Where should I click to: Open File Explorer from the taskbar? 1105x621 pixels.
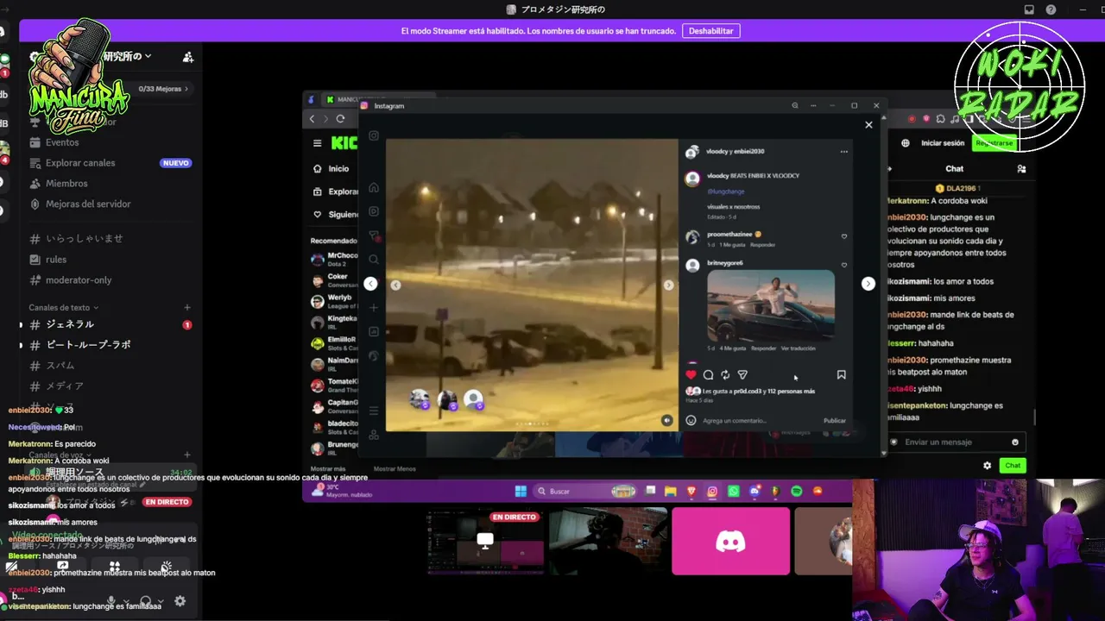(670, 492)
